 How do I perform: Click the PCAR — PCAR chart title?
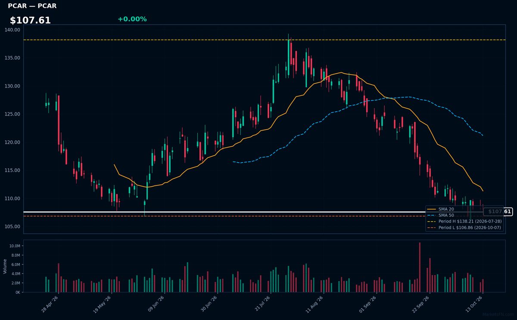coord(32,6)
